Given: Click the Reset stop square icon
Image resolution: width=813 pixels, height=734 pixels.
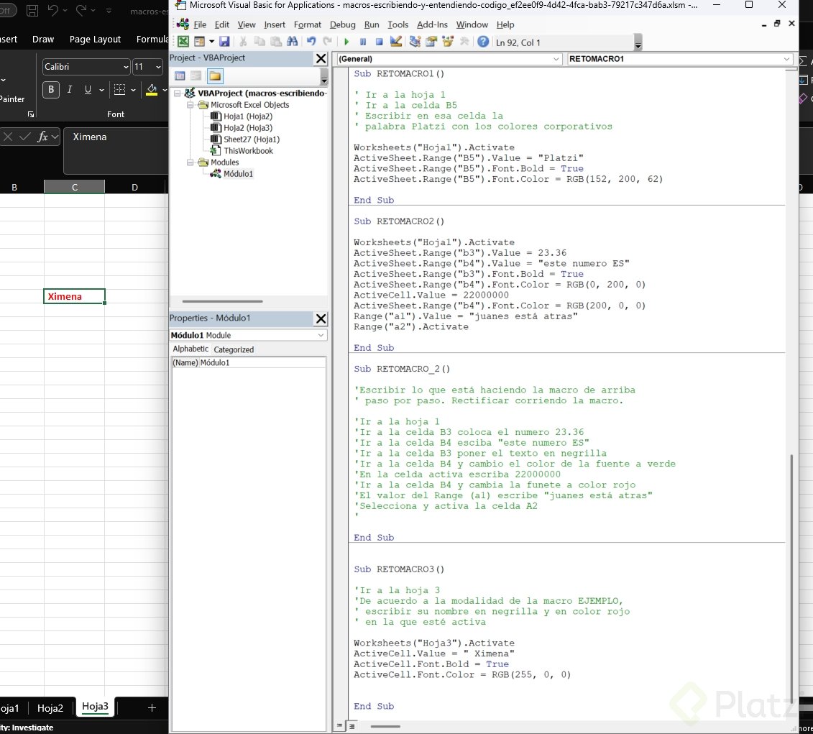Looking at the screenshot, I should [379, 42].
